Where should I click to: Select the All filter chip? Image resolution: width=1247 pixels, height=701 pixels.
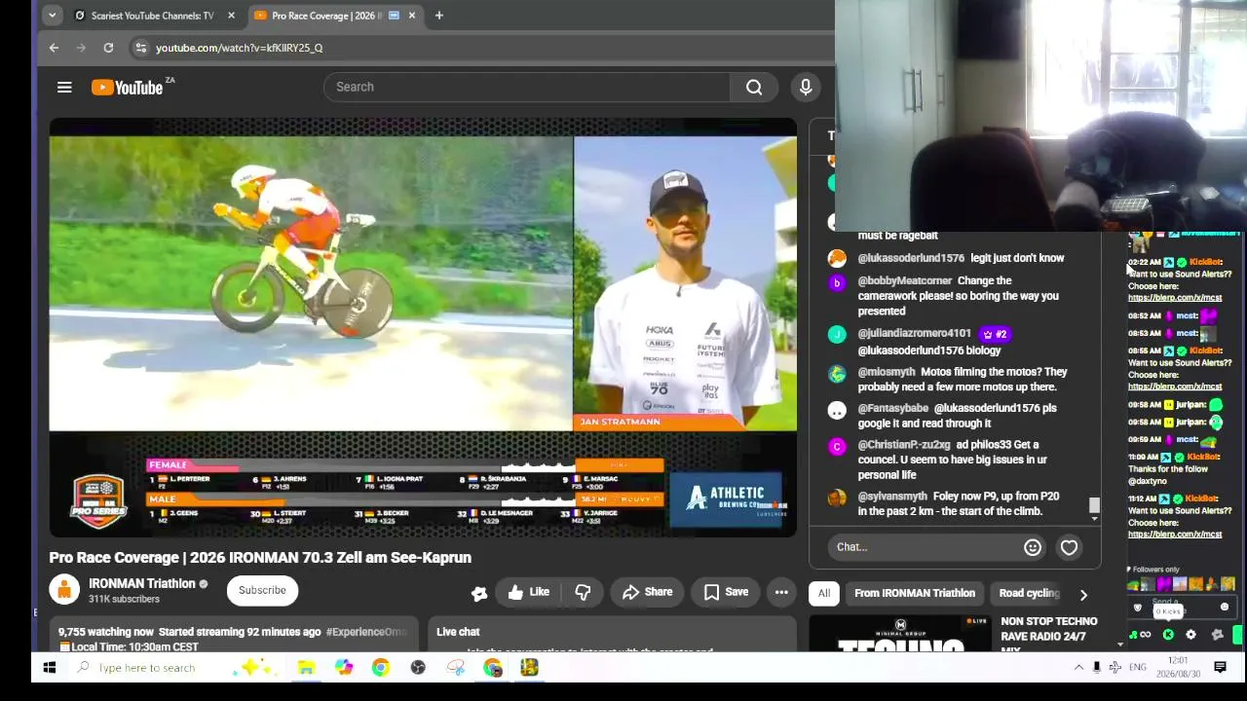pos(824,593)
